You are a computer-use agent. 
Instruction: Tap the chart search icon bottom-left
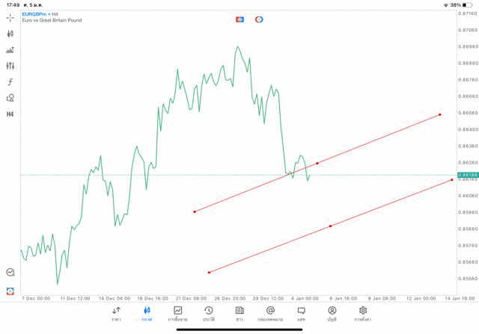point(10,273)
